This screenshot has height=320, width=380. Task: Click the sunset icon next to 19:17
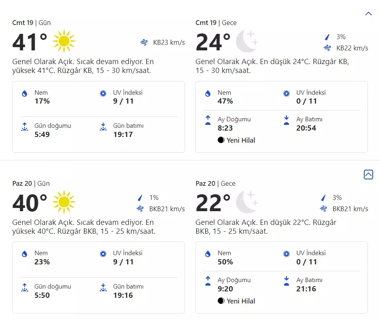(103, 127)
